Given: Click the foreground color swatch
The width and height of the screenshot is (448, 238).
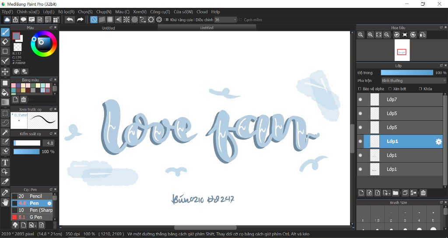Looking at the screenshot, I should [x=16, y=36].
